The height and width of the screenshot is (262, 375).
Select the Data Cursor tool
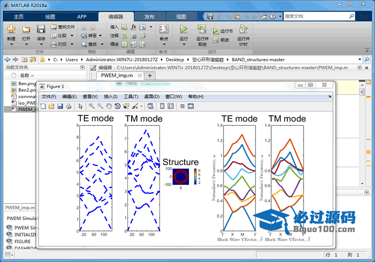pyautogui.click(x=126, y=106)
